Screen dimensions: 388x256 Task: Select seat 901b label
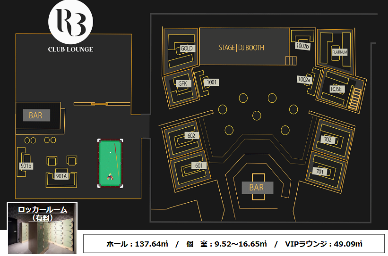[26, 166]
